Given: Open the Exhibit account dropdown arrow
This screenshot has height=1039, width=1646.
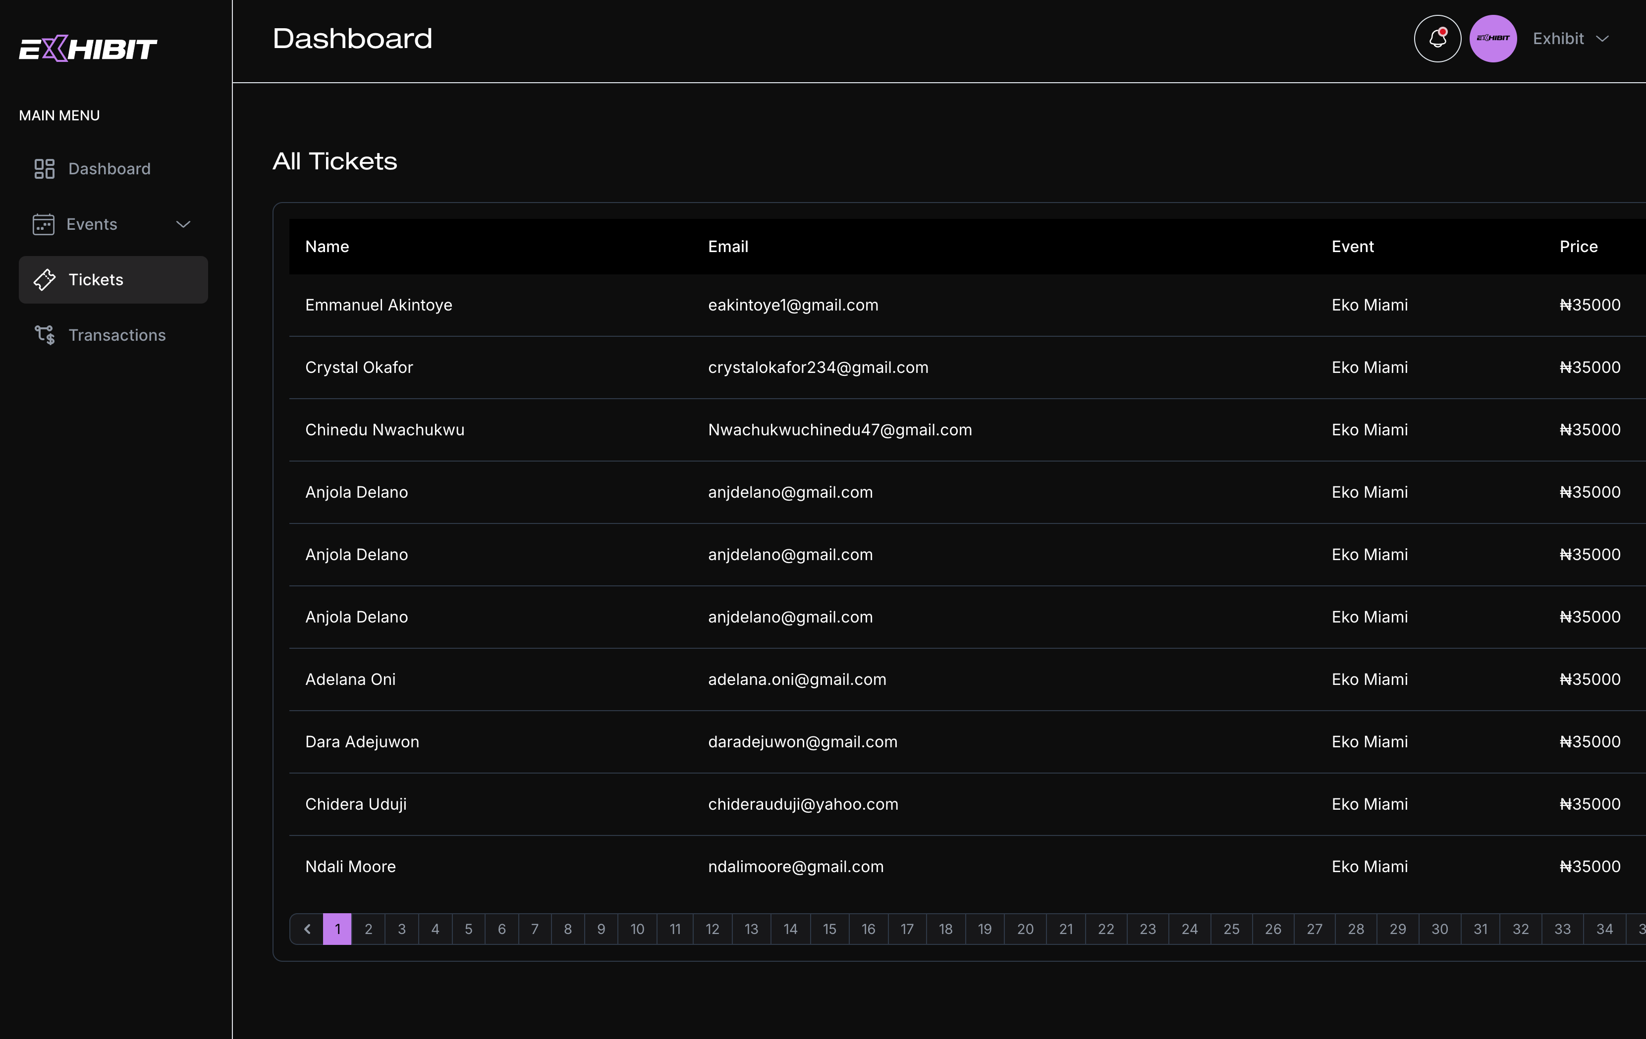Looking at the screenshot, I should point(1602,39).
